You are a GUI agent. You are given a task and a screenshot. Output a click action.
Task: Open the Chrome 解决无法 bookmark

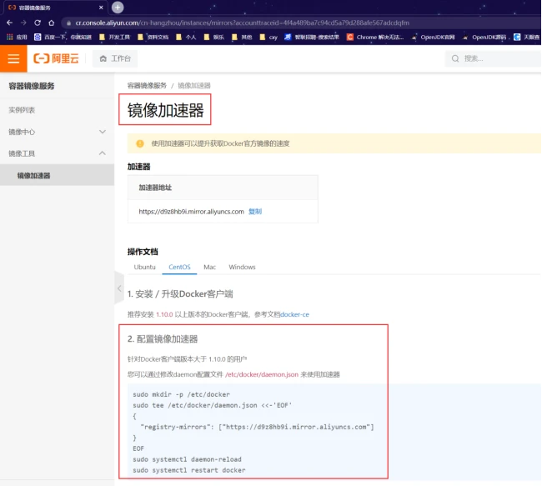coord(375,37)
